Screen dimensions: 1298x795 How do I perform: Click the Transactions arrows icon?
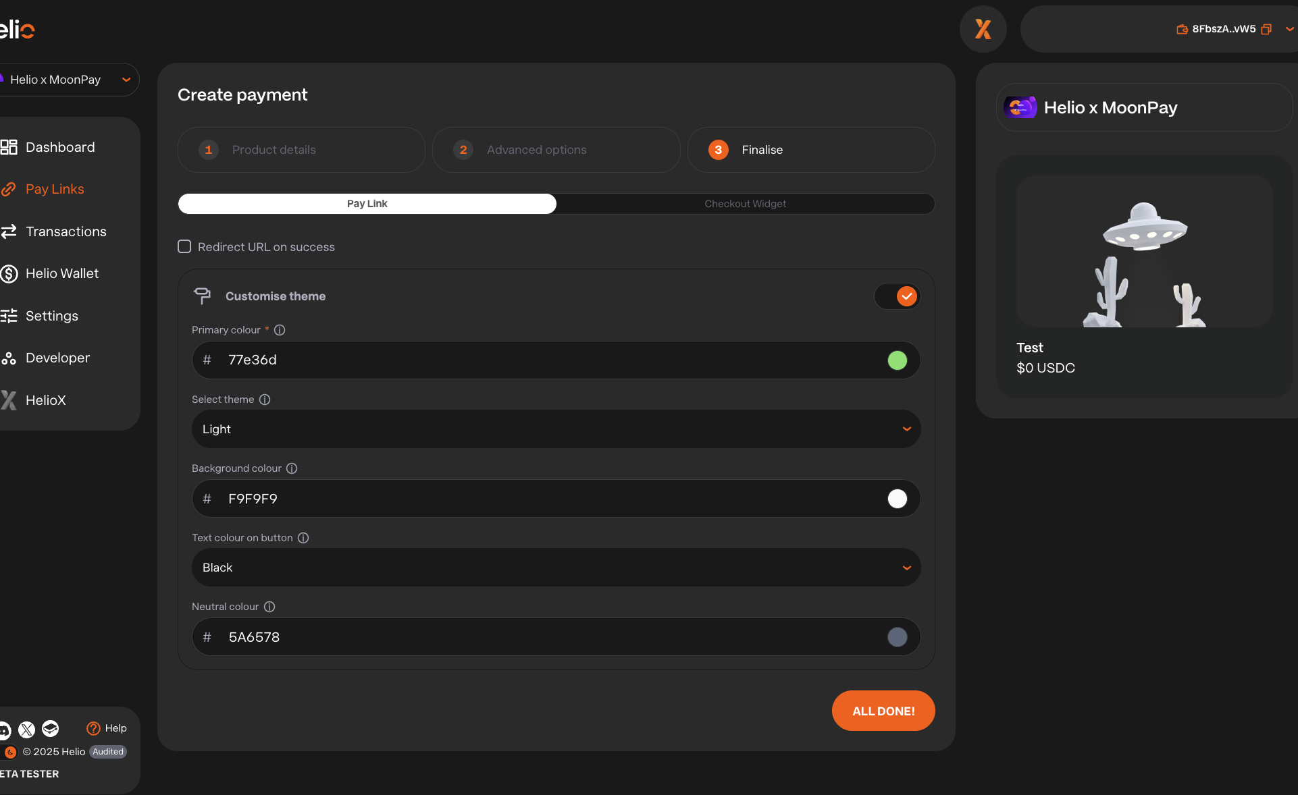pyautogui.click(x=9, y=231)
